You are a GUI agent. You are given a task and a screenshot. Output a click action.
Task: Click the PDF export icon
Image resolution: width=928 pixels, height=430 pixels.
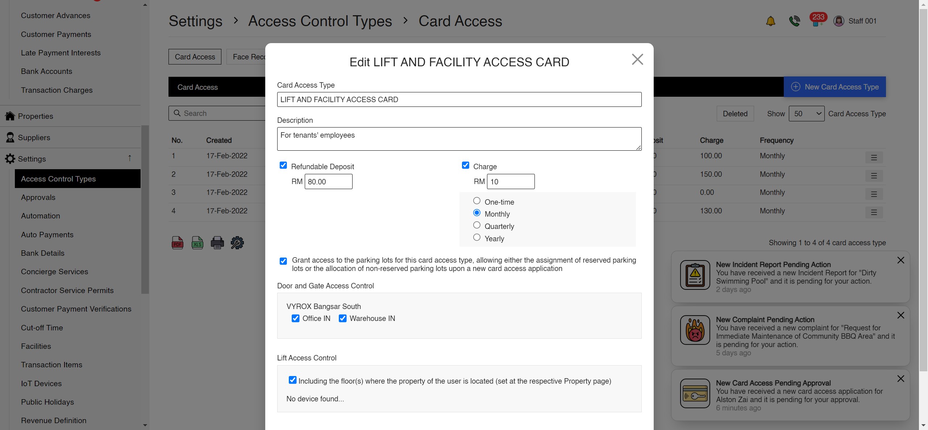[x=177, y=243]
